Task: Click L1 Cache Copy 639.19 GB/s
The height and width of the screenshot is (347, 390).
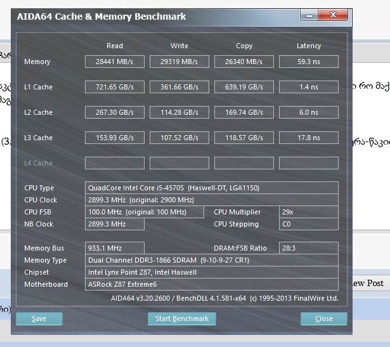Action: click(244, 87)
